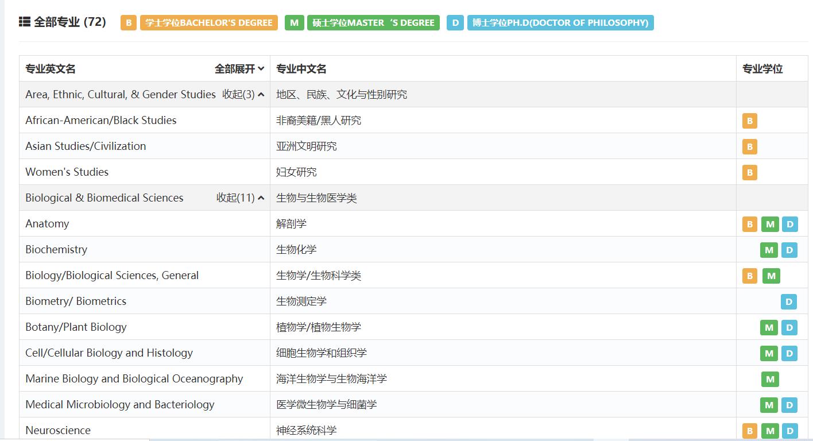Click M badge in Biochemistry row
The width and height of the screenshot is (813, 441).
coord(769,250)
